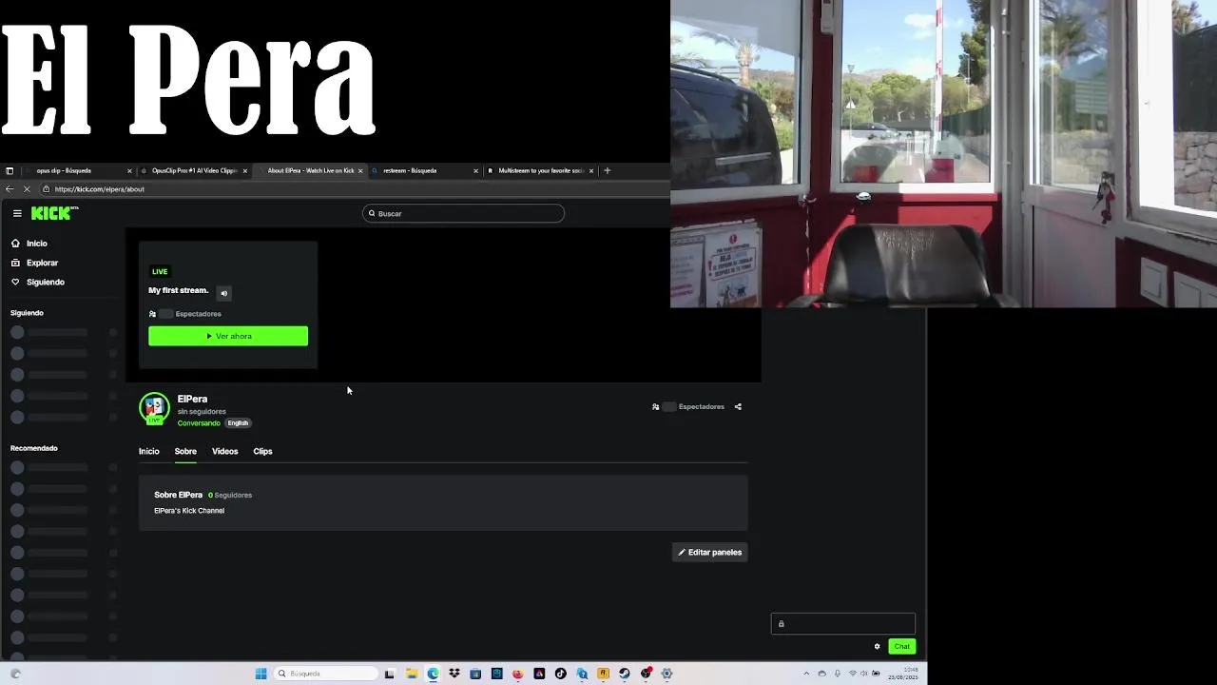Viewport: 1217px width, 685px height.
Task: Click the Conversando category link
Action: 199,423
